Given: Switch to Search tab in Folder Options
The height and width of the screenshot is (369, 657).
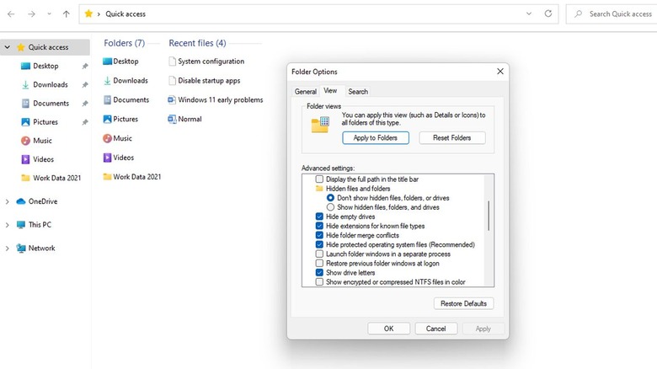Looking at the screenshot, I should click(x=358, y=92).
